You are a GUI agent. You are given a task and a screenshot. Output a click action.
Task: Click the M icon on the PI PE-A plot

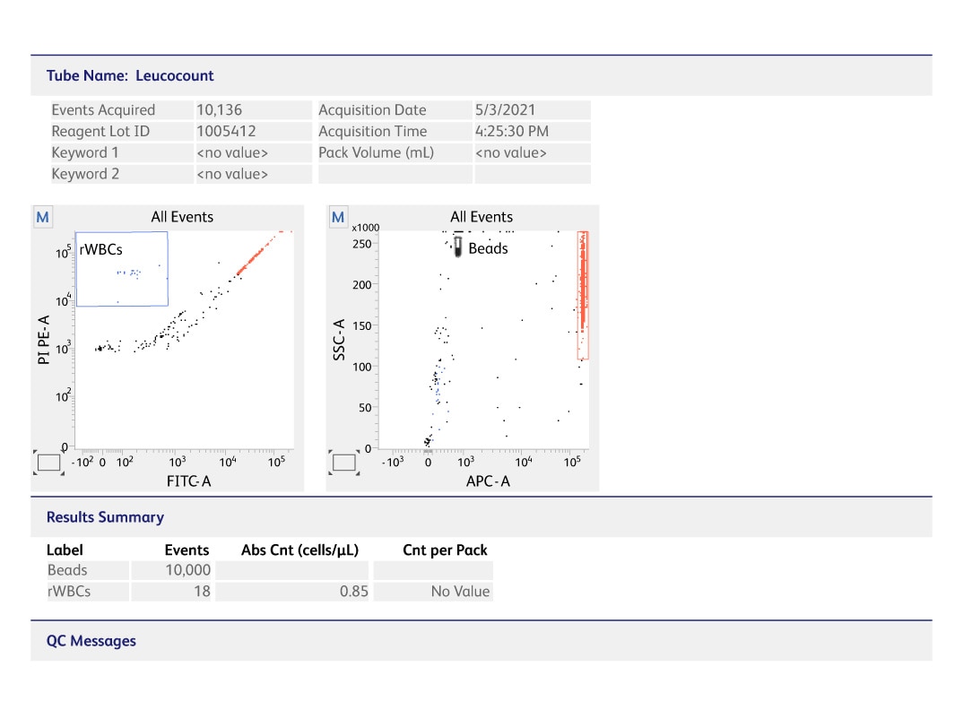(42, 216)
